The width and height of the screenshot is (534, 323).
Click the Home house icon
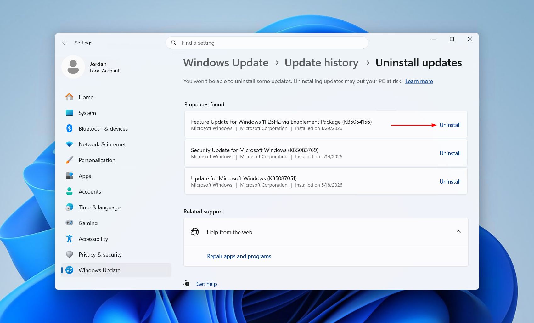pyautogui.click(x=69, y=97)
